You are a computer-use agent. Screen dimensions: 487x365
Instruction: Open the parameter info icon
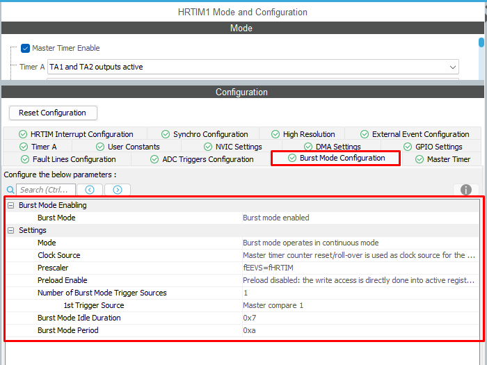466,190
